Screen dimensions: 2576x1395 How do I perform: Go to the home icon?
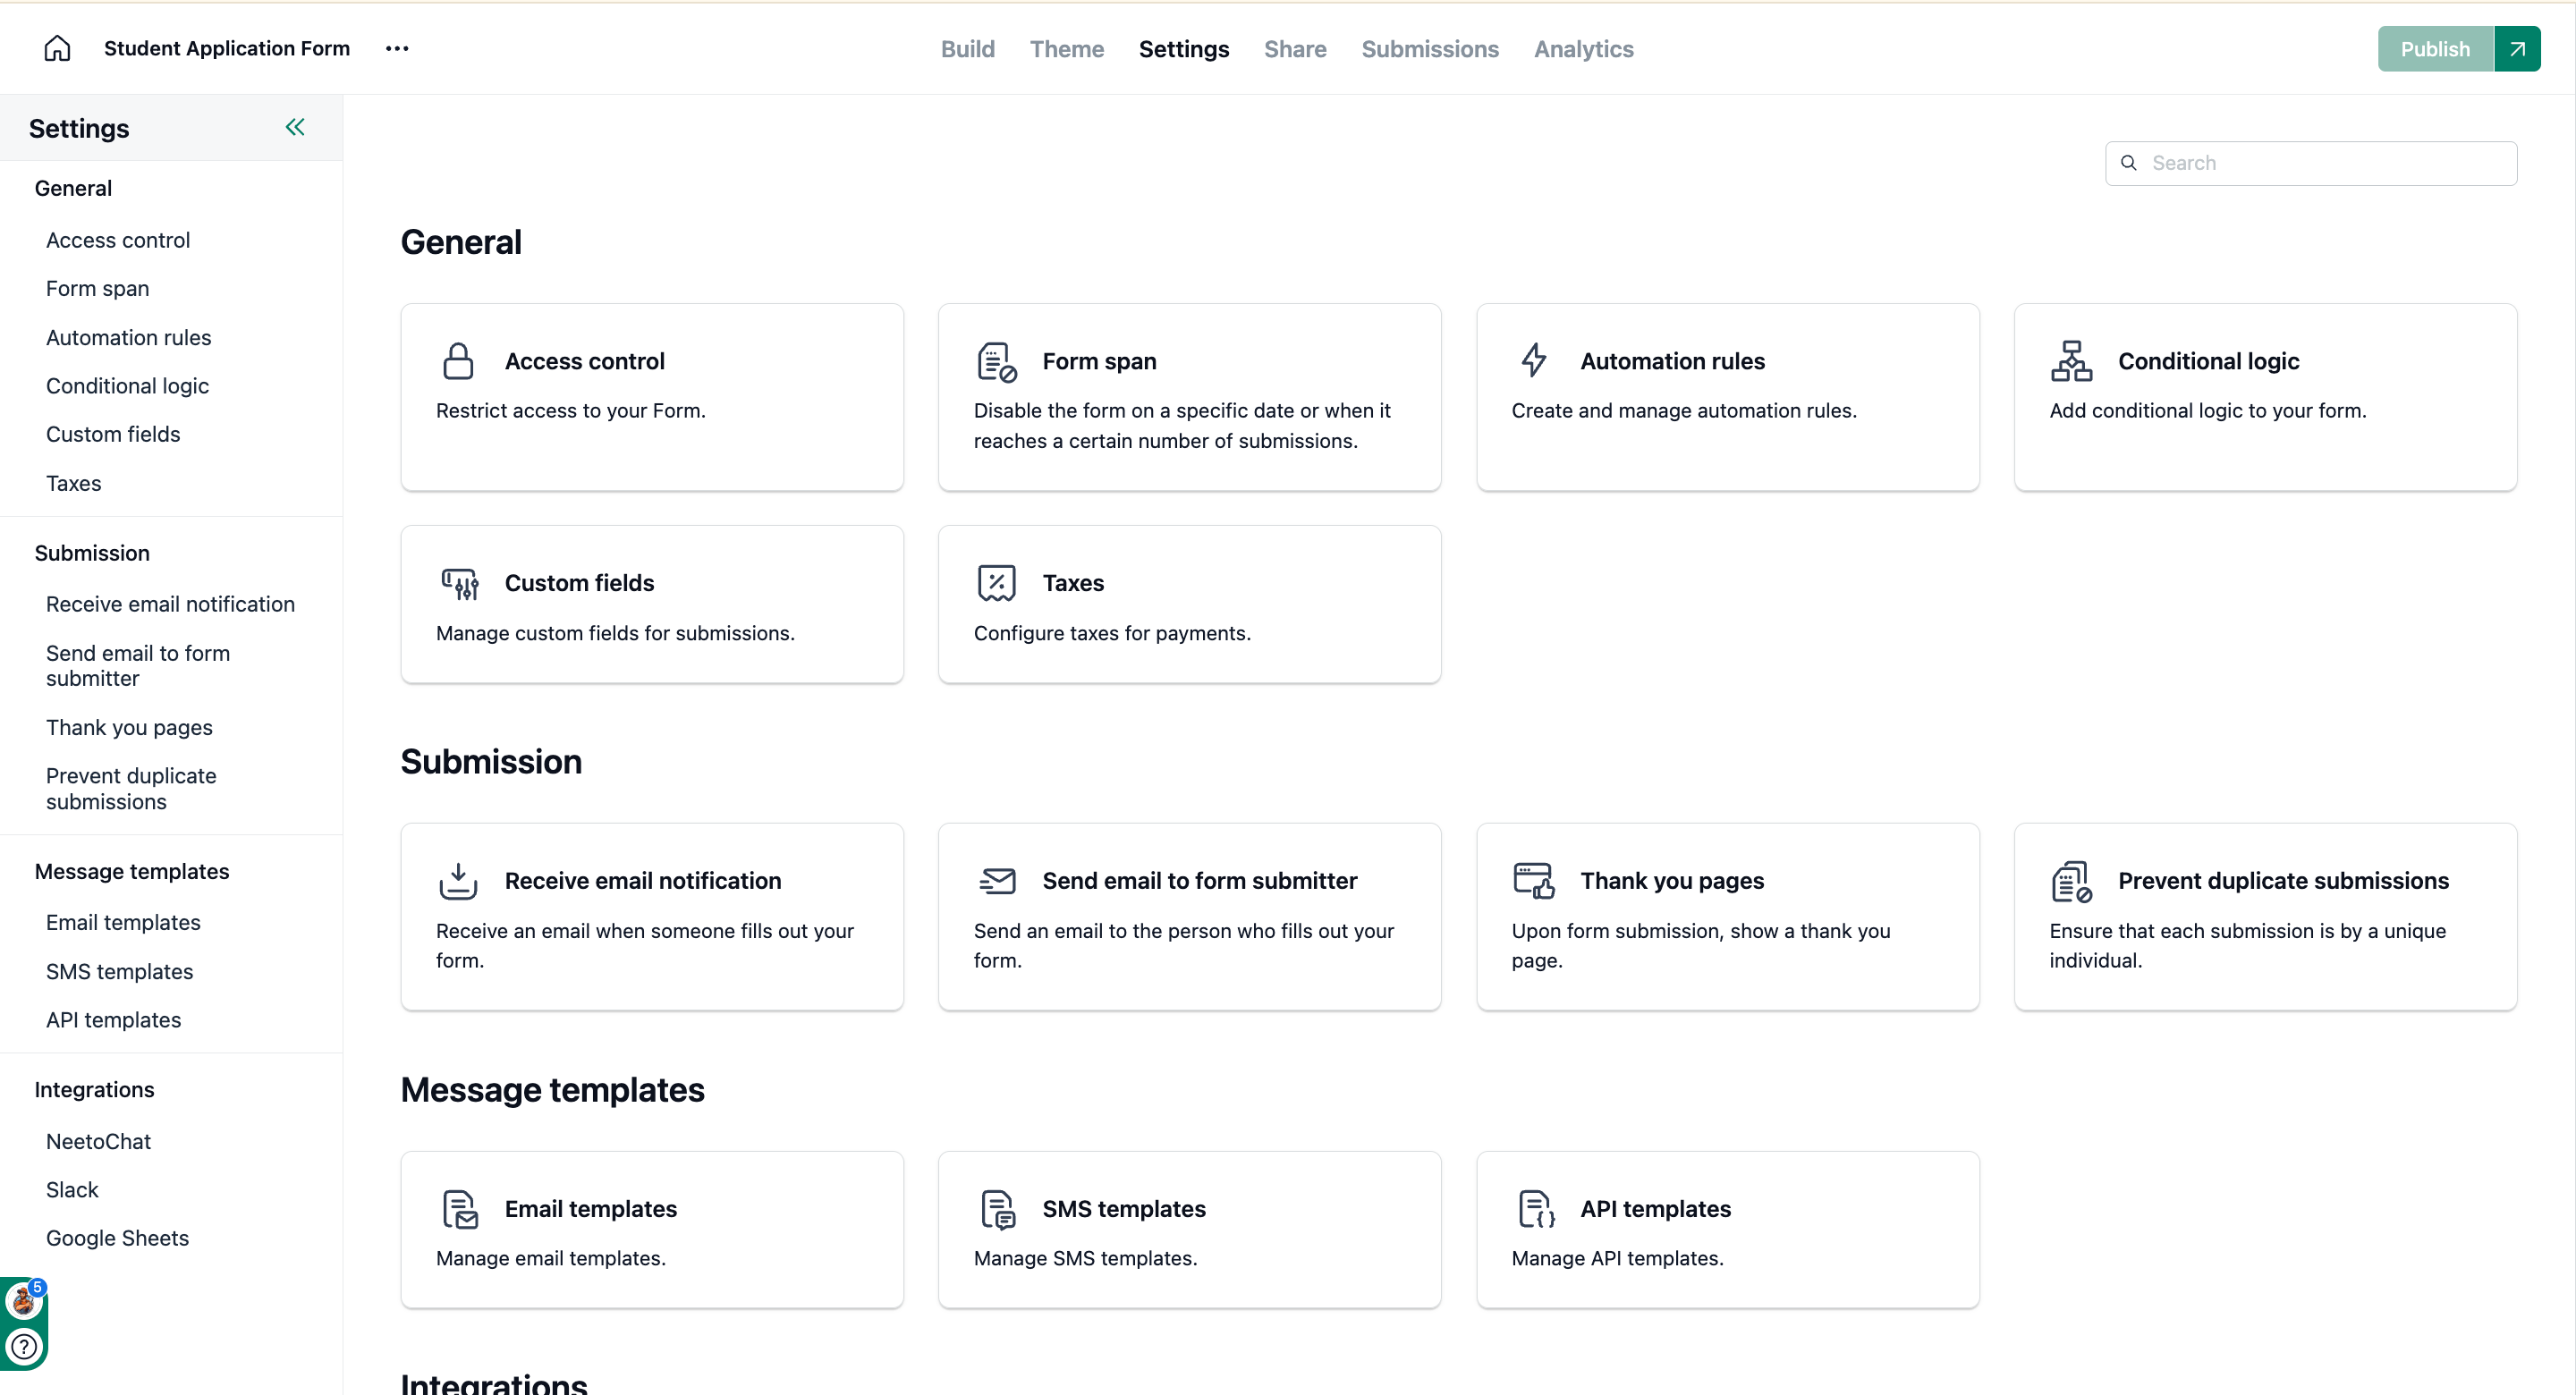(57, 48)
